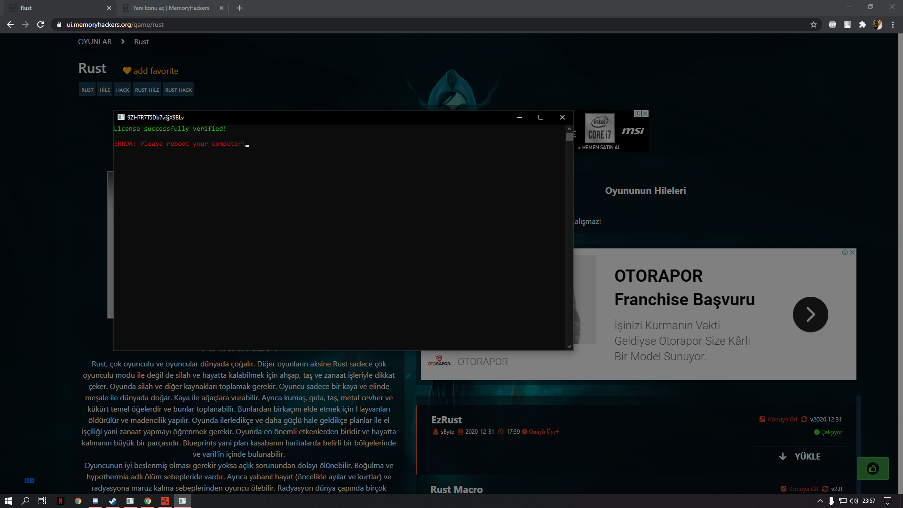Open the Adblock Plus extension
Screen dimensions: 903x508
pos(832,24)
